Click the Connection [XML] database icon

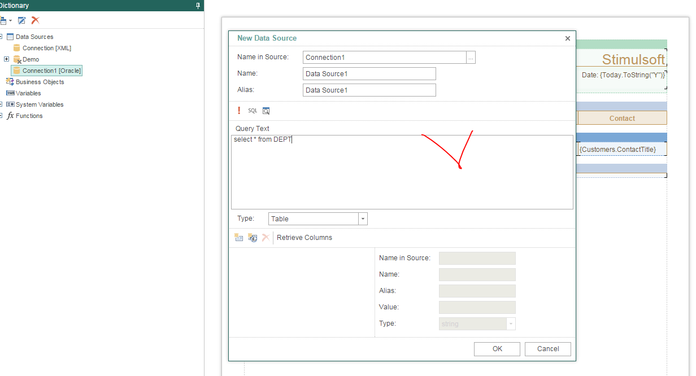17,48
